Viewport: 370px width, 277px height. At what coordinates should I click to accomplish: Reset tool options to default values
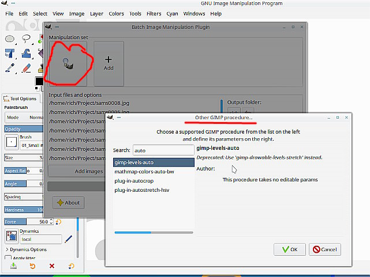pos(71,266)
